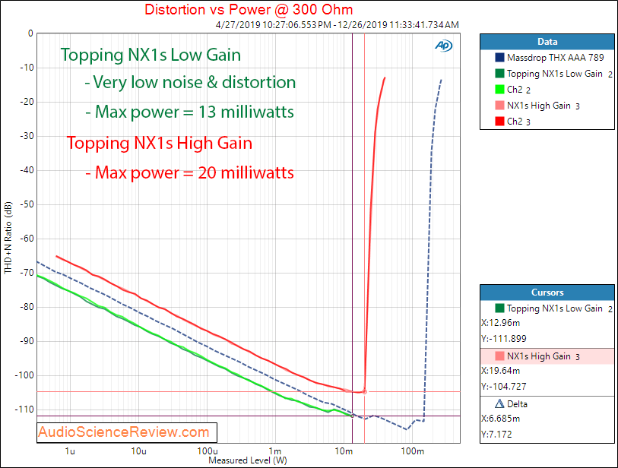The width and height of the screenshot is (618, 468).
Task: Click the cursor marker at green curve end
Action: [353, 416]
